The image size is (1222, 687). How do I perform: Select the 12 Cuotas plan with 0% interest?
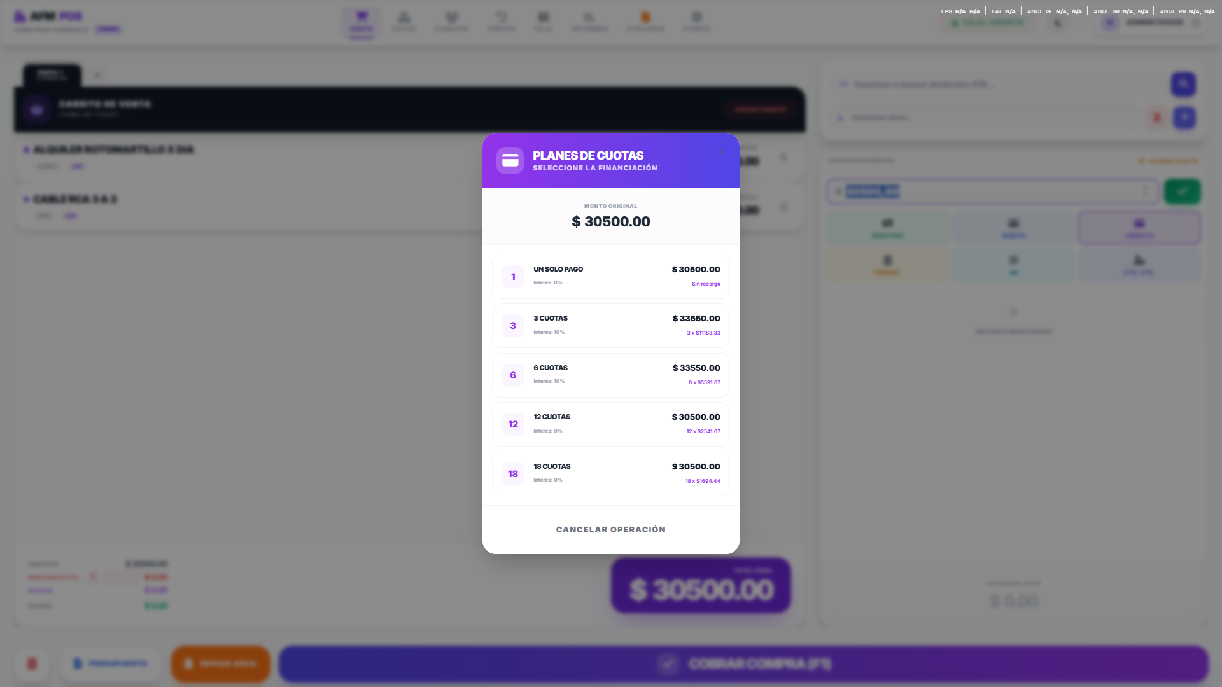click(611, 424)
